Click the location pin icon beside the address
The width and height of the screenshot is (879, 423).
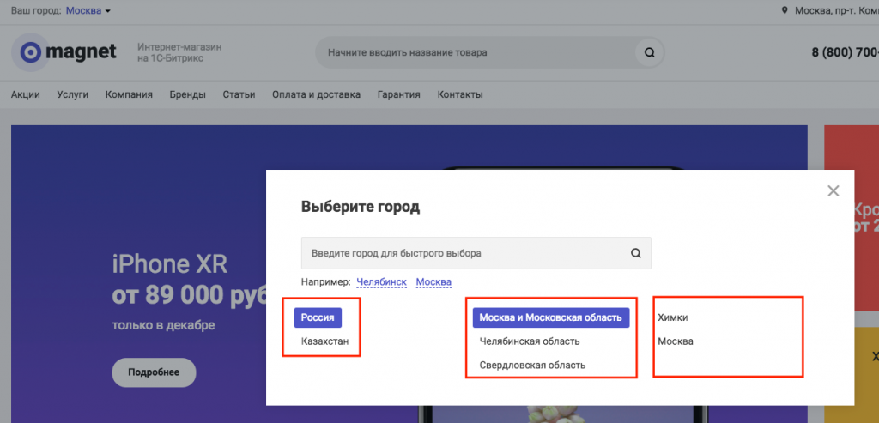point(785,10)
